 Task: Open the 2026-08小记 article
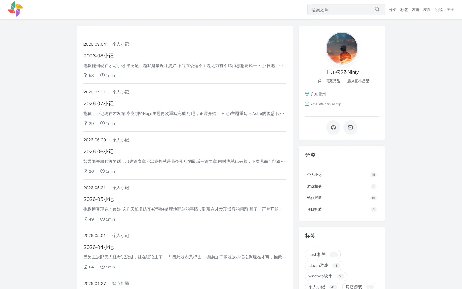pyautogui.click(x=98, y=56)
